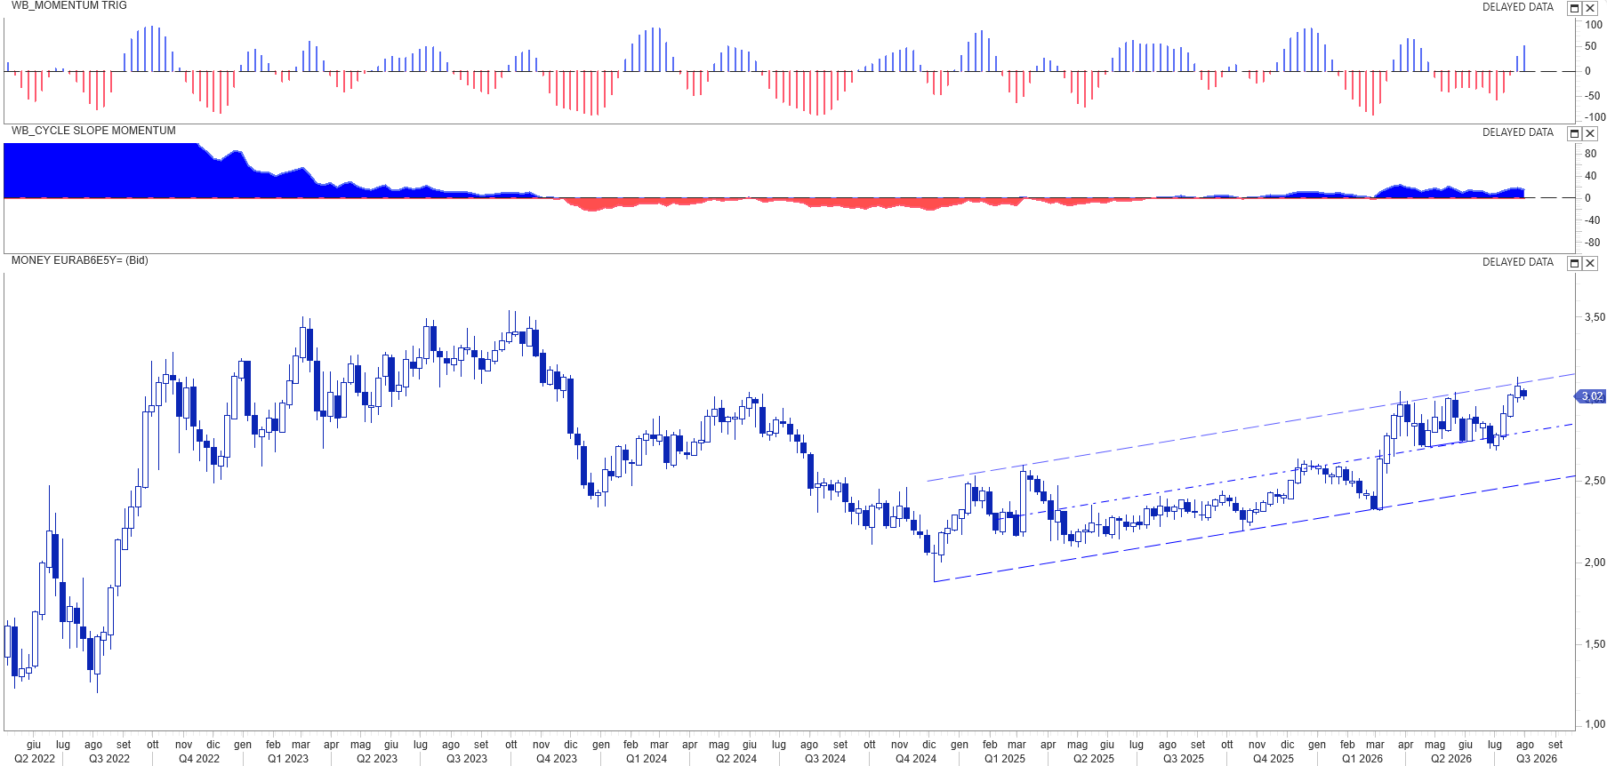This screenshot has width=1607, height=766.
Task: Click the 1,00 price axis level
Action: pos(1595,724)
